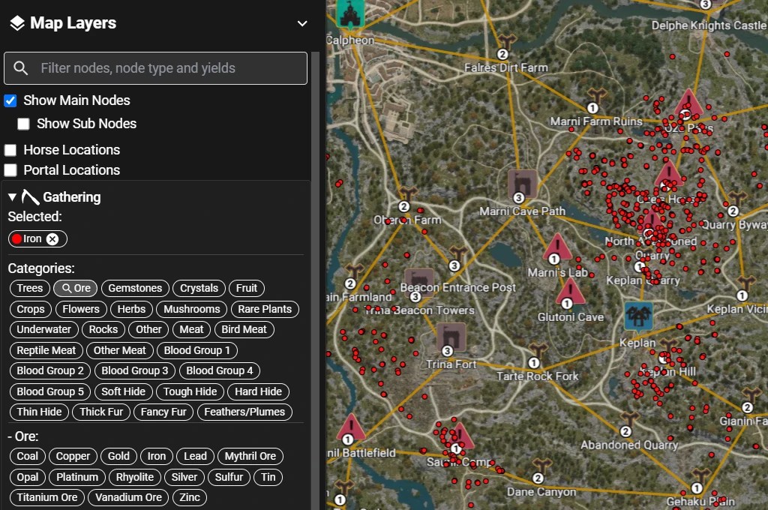Click the Oze Pass danger icon
This screenshot has width=768, height=510.
[688, 104]
